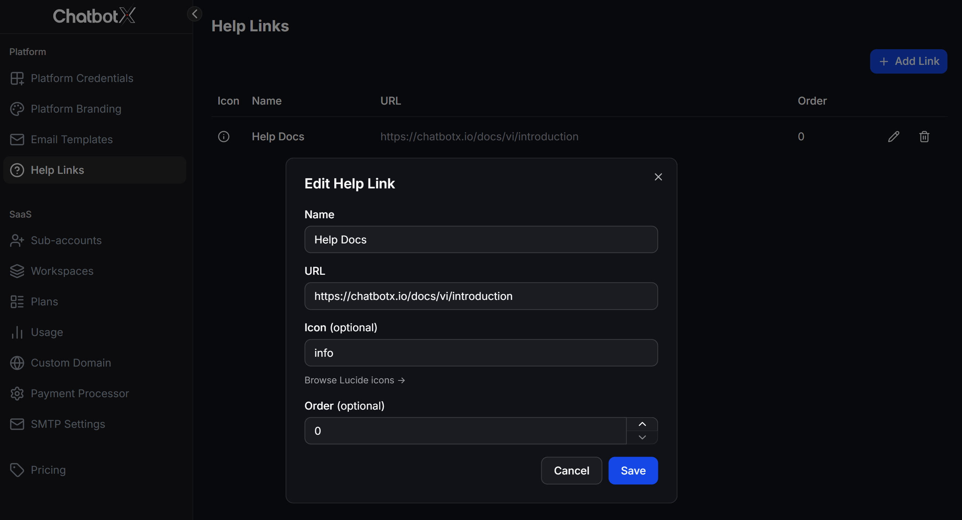Viewport: 962px width, 520px height.
Task: Click the Order (optional) number field
Action: 465,431
